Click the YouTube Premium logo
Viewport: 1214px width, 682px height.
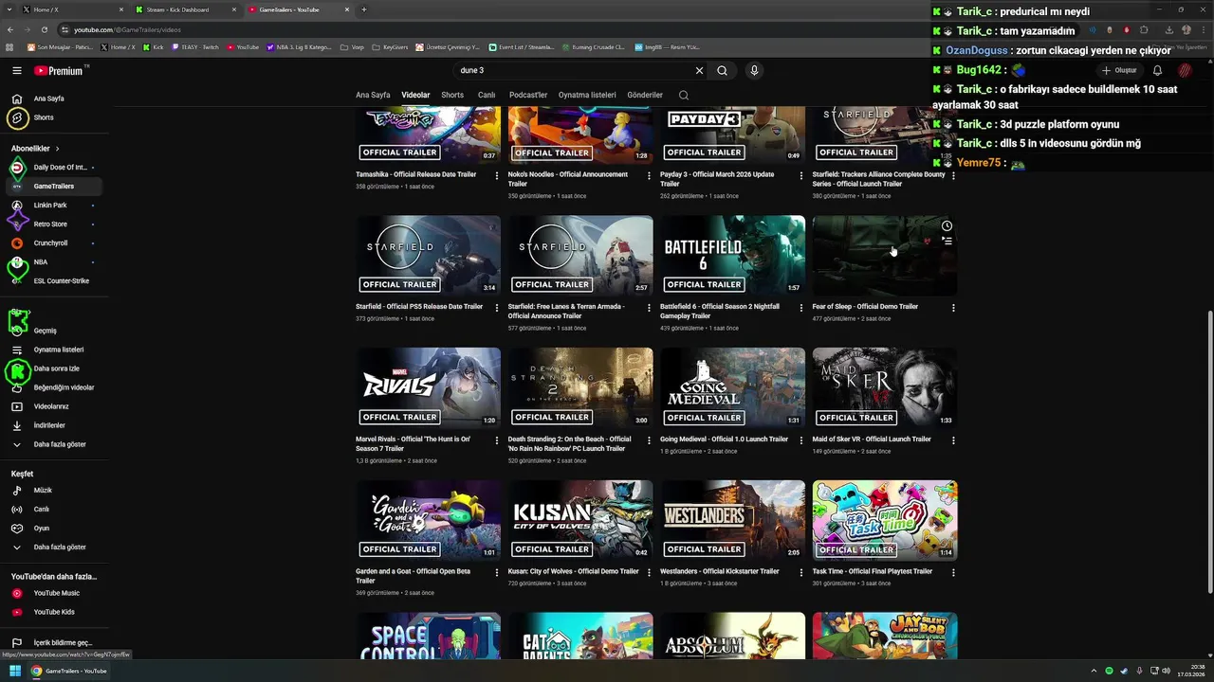click(60, 71)
